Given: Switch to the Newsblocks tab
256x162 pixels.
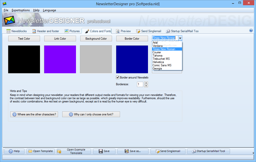Looking at the screenshot, I should [x=16, y=31].
